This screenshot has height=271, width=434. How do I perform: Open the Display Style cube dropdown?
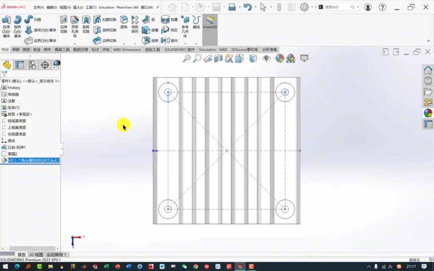pyautogui.click(x=253, y=58)
